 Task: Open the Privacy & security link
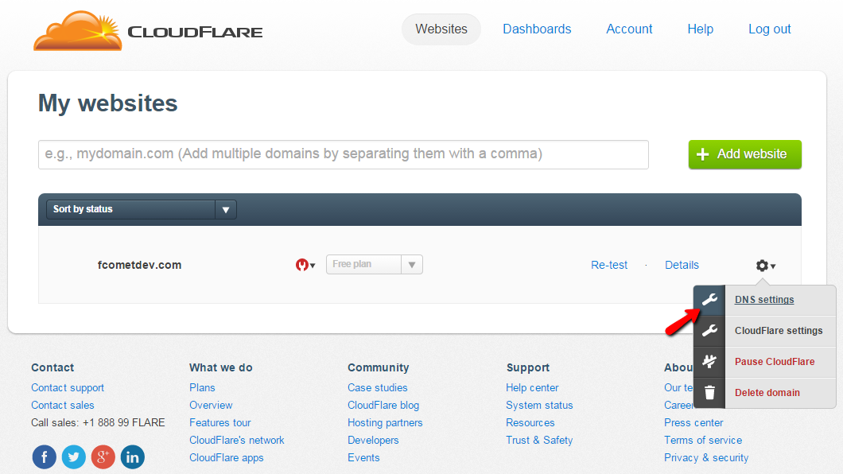[x=706, y=458]
